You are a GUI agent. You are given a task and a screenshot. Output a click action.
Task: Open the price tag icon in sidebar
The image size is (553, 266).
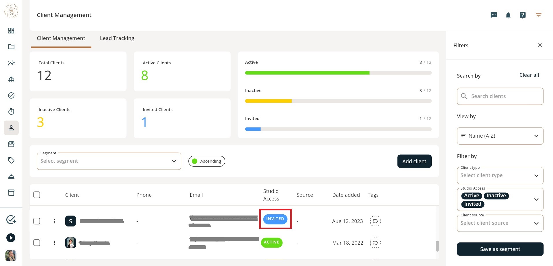[11, 160]
